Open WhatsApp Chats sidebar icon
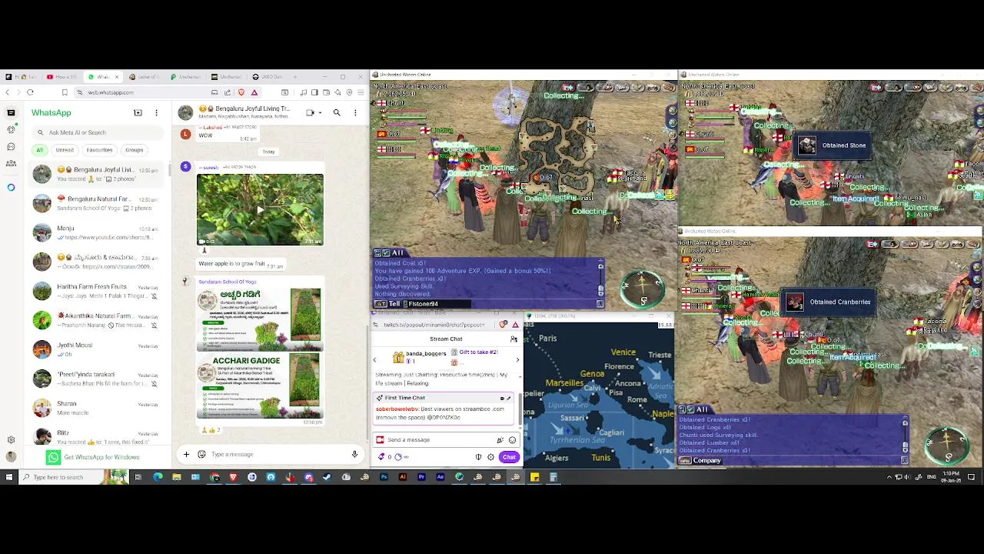 11,113
